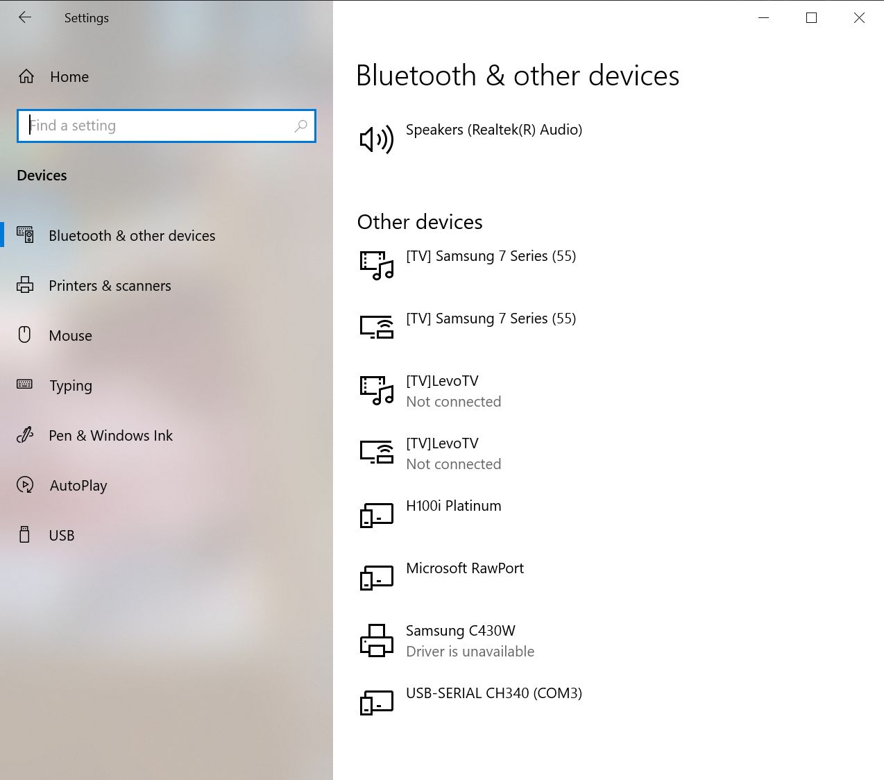Click media icon of first Samsung 7 Series
The image size is (884, 780).
tap(377, 266)
